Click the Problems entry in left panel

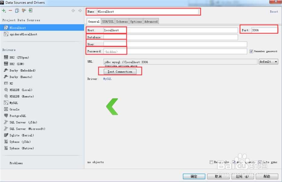(x=16, y=163)
